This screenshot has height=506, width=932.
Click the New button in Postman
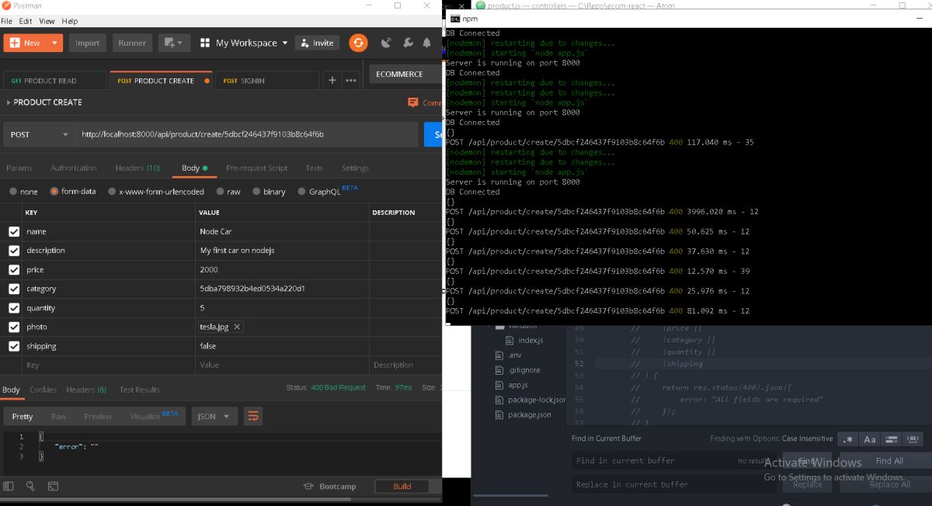(x=26, y=43)
